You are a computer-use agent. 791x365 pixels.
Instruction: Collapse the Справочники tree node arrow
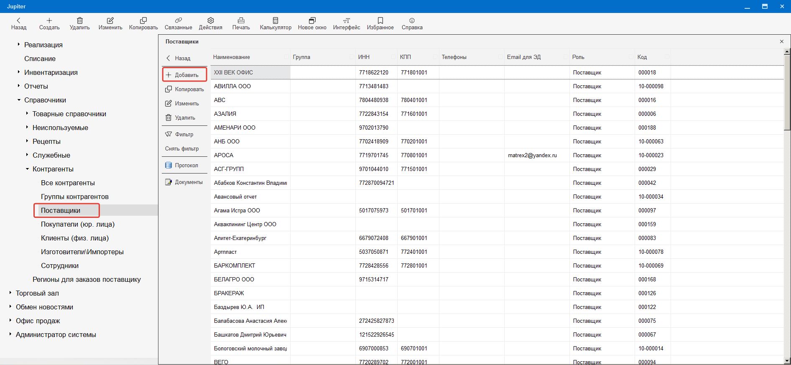[x=19, y=100]
